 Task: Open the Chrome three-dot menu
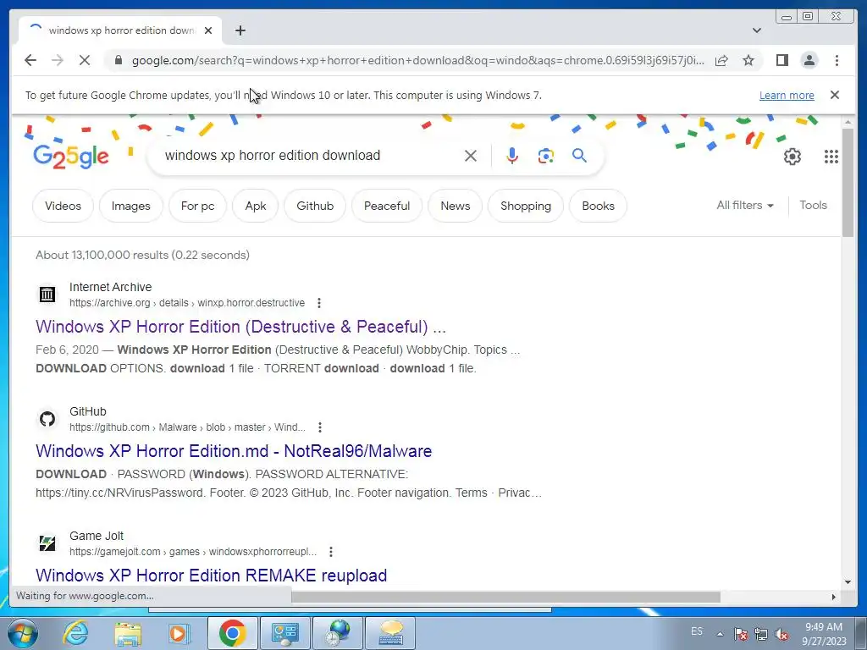[x=837, y=60]
